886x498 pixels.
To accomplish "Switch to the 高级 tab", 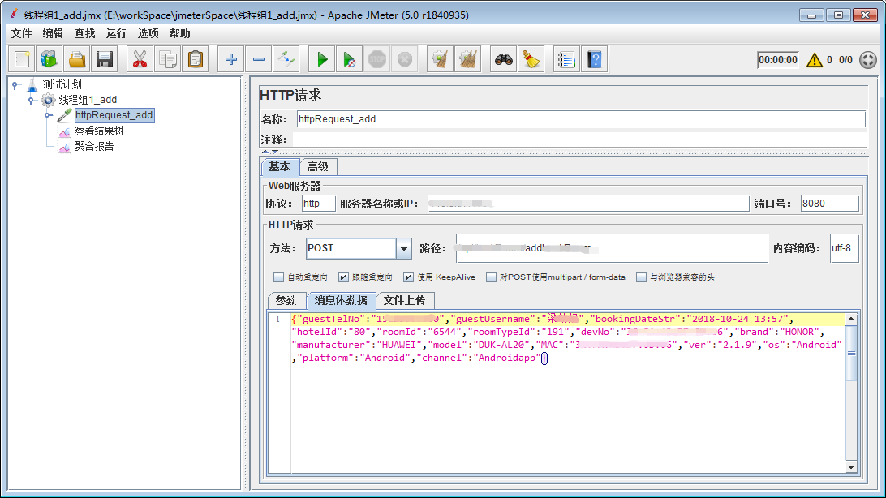I will [317, 166].
